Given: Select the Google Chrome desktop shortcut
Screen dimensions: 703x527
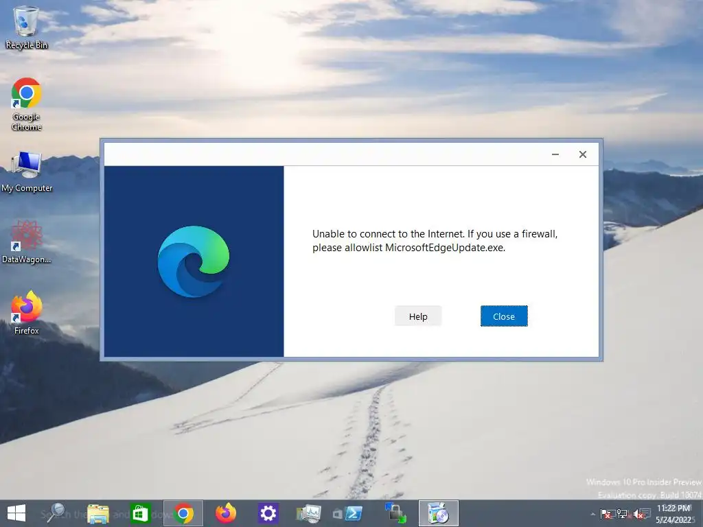Looking at the screenshot, I should coord(26,104).
